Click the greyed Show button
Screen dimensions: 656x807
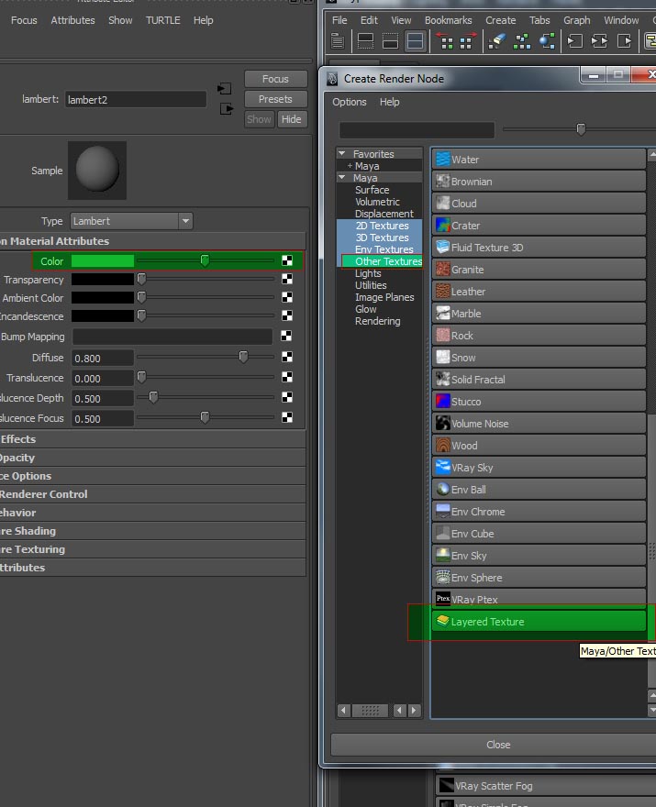[x=259, y=119]
